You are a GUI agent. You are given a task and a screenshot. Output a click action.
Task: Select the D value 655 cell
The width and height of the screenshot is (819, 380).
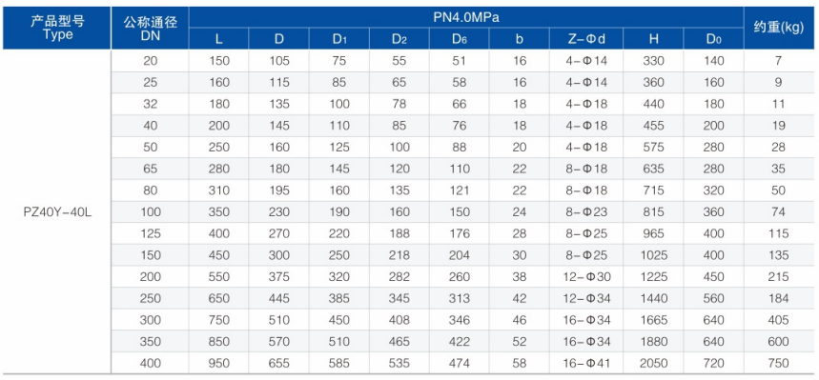coord(279,363)
